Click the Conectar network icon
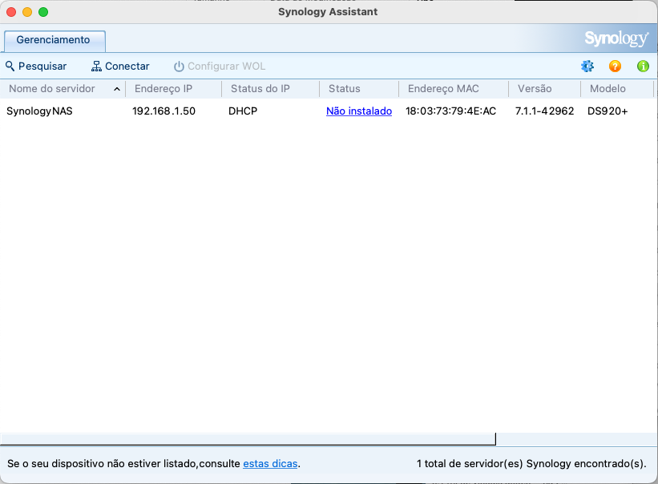The width and height of the screenshot is (658, 484). [97, 67]
